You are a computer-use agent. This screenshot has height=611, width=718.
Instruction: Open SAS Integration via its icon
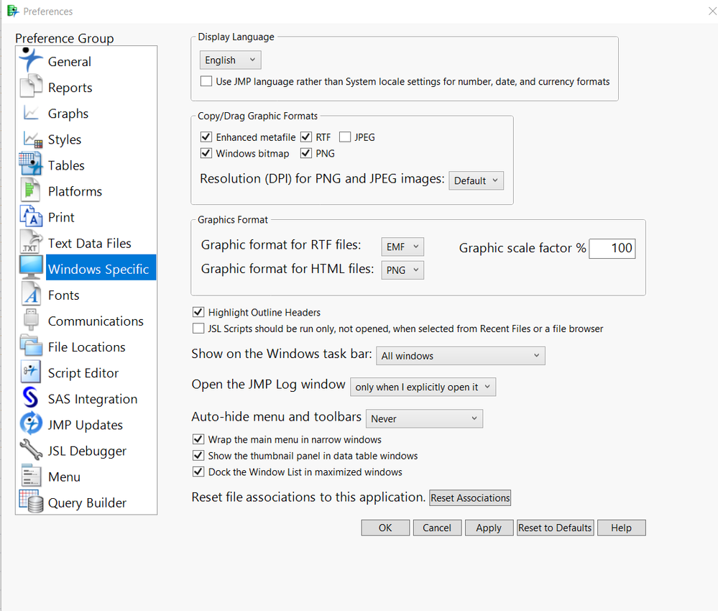pyautogui.click(x=32, y=399)
